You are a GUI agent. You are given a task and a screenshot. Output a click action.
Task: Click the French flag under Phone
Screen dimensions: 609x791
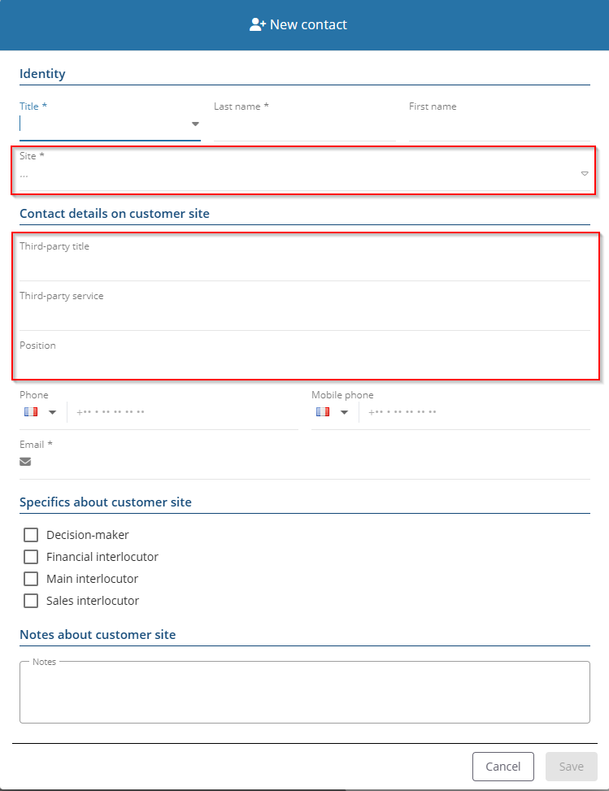[31, 412]
